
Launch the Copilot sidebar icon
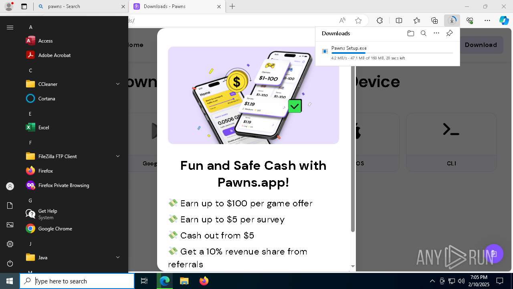[504, 20]
